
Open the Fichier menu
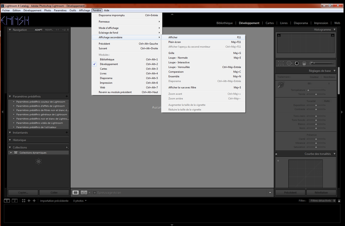[x=6, y=10]
